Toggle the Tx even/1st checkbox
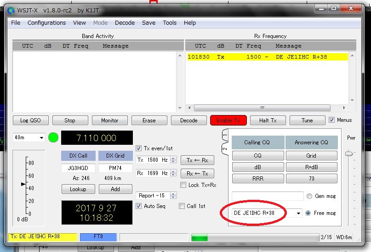 coord(139,148)
